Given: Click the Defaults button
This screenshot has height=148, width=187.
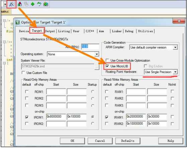Looking at the screenshot, I should (128, 141).
